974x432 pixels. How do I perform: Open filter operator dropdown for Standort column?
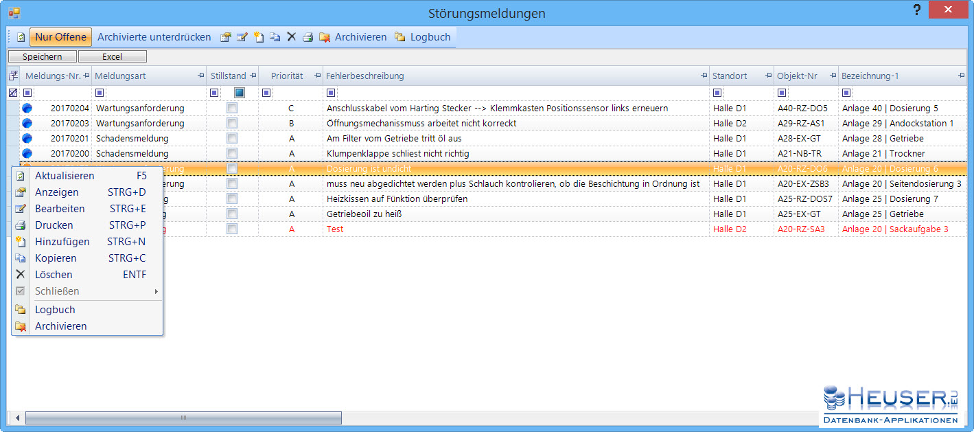click(717, 93)
